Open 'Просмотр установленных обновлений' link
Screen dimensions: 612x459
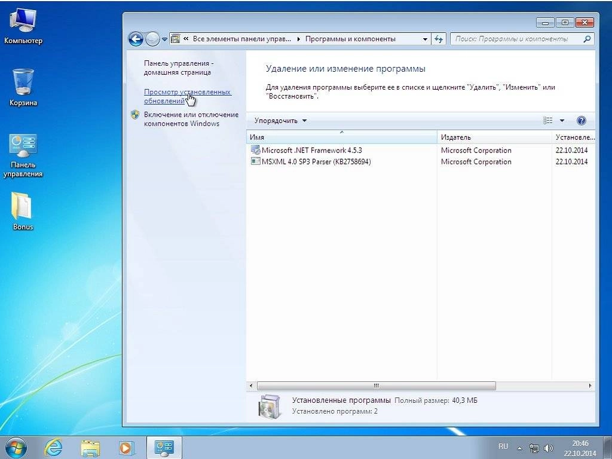187,96
